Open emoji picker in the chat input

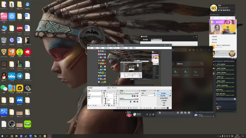point(189,113)
